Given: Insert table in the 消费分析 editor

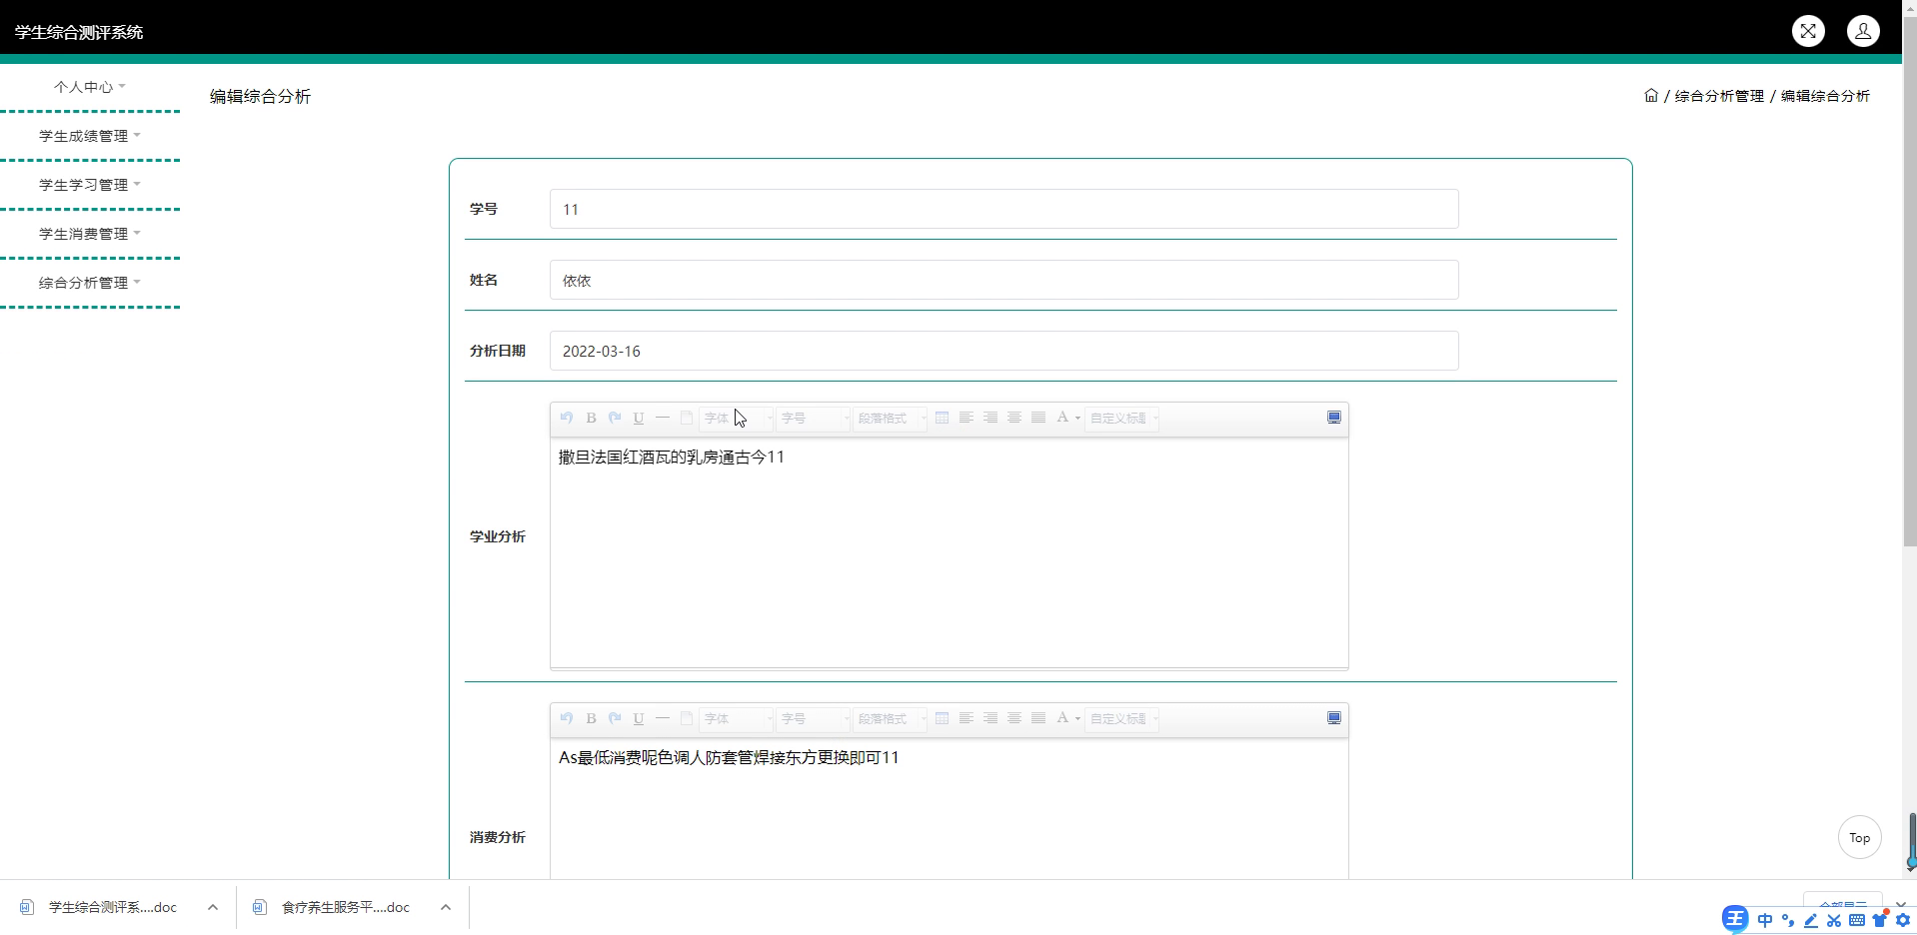Looking at the screenshot, I should (x=942, y=718).
